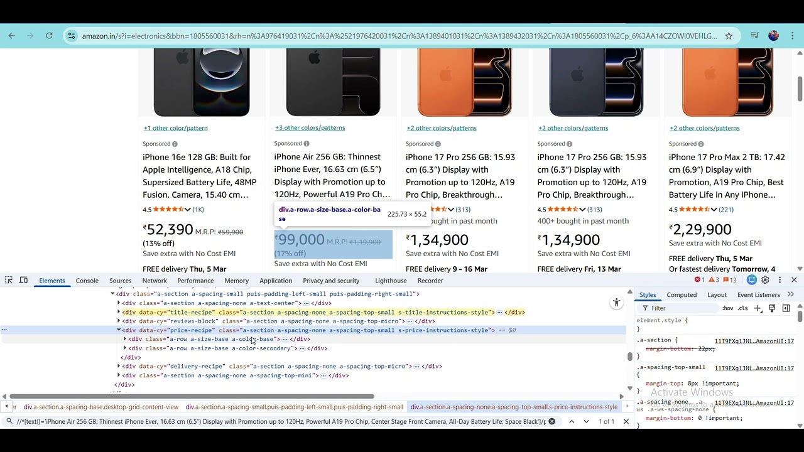The width and height of the screenshot is (804, 452).
Task: Open the media control icon in Chrome toolbar
Action: point(755,36)
